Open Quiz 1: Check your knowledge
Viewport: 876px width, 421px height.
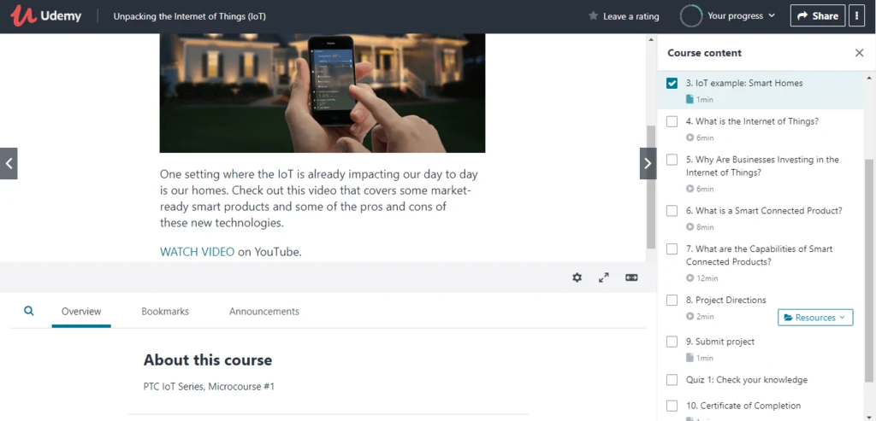pyautogui.click(x=746, y=380)
